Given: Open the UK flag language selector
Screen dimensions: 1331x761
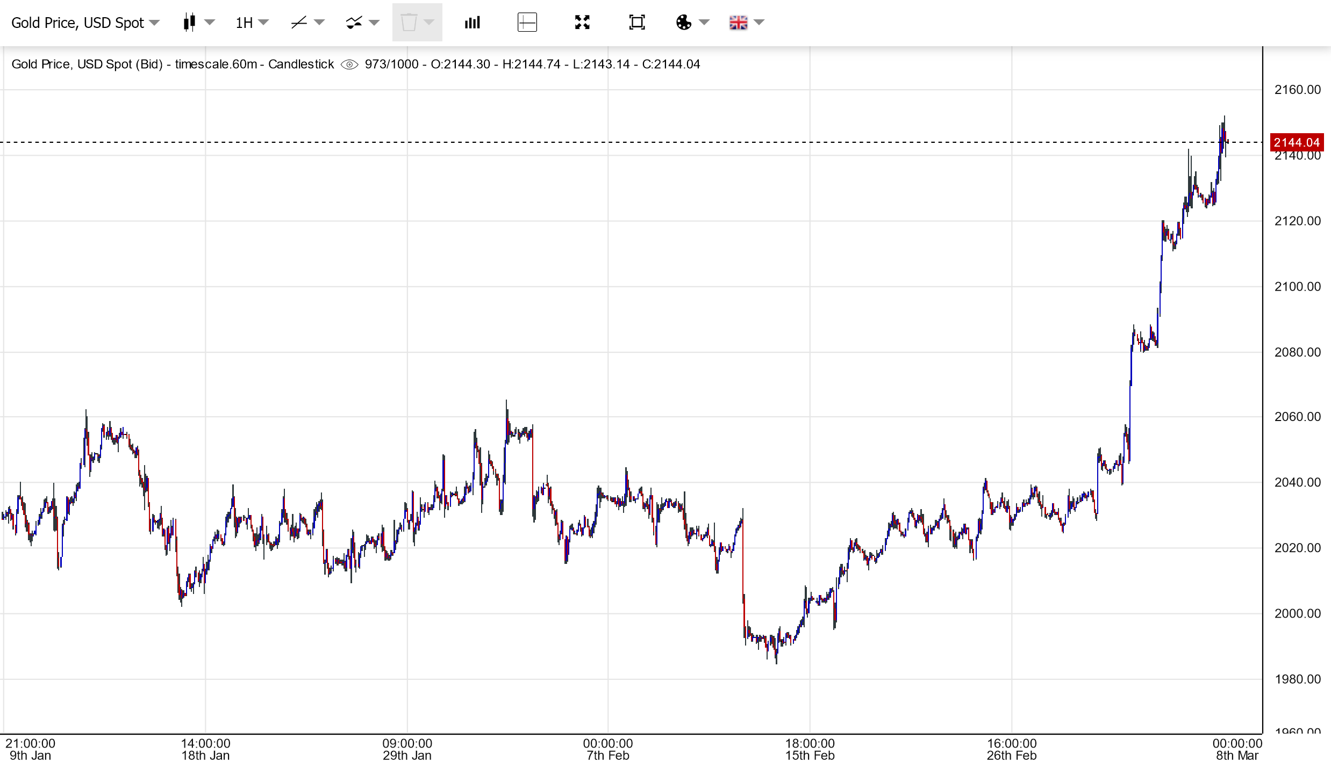Looking at the screenshot, I should [739, 23].
